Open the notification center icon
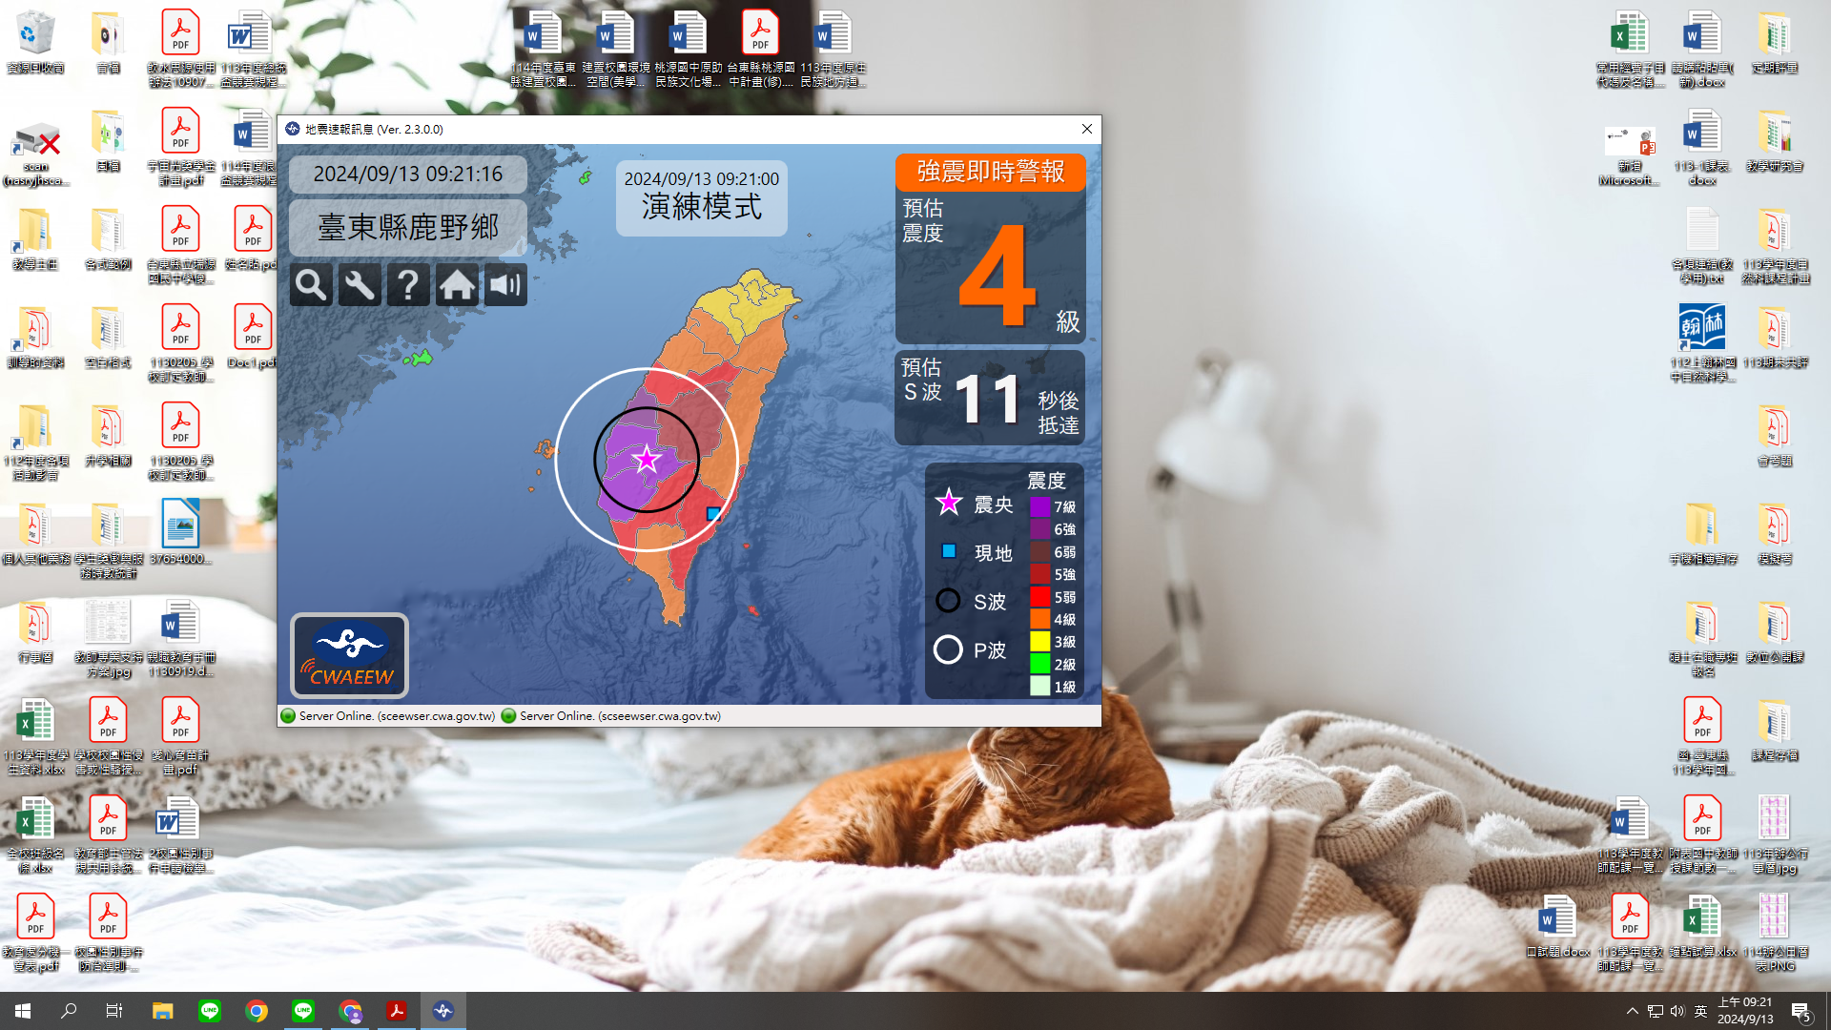Viewport: 1831px width, 1030px height. click(1800, 1011)
